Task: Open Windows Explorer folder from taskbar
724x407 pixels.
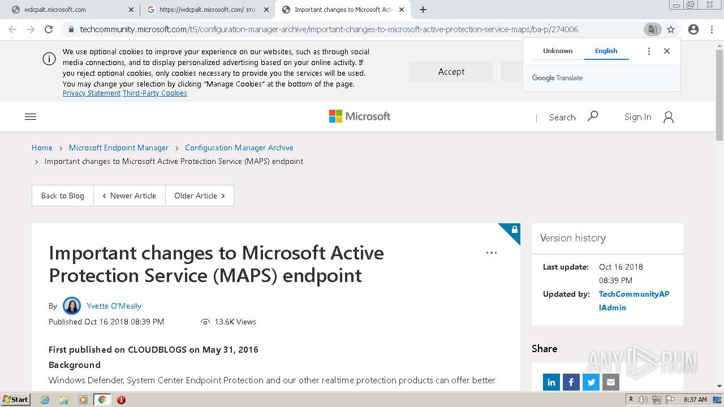Action: [x=64, y=400]
